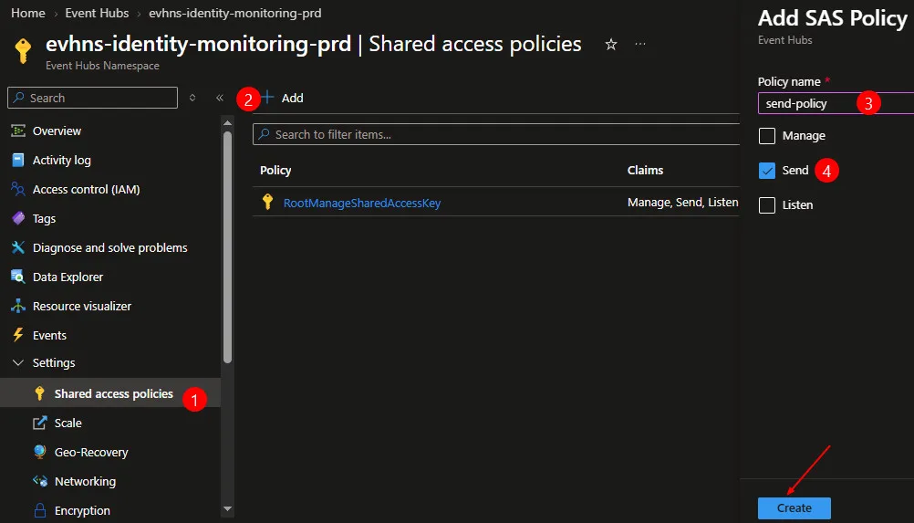Image resolution: width=914 pixels, height=523 pixels.
Task: Open Activity log menu item
Action: coord(62,161)
